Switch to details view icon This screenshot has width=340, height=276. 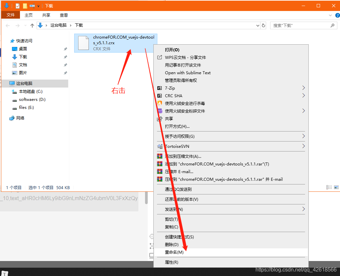[x=329, y=187]
